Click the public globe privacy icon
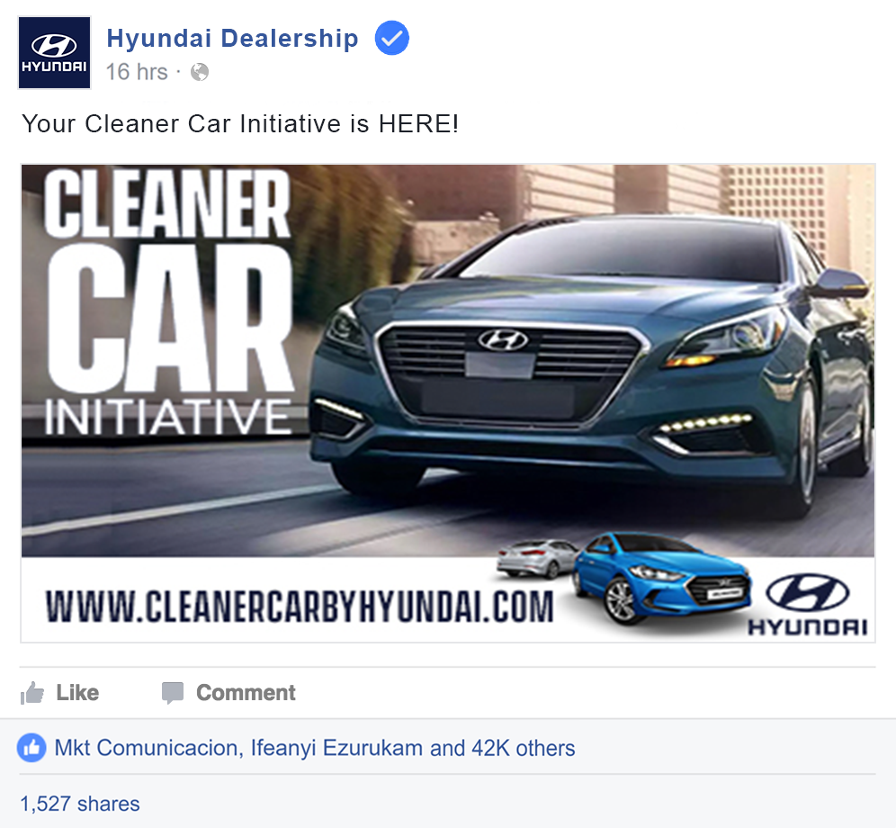This screenshot has height=828, width=896. coord(200,72)
